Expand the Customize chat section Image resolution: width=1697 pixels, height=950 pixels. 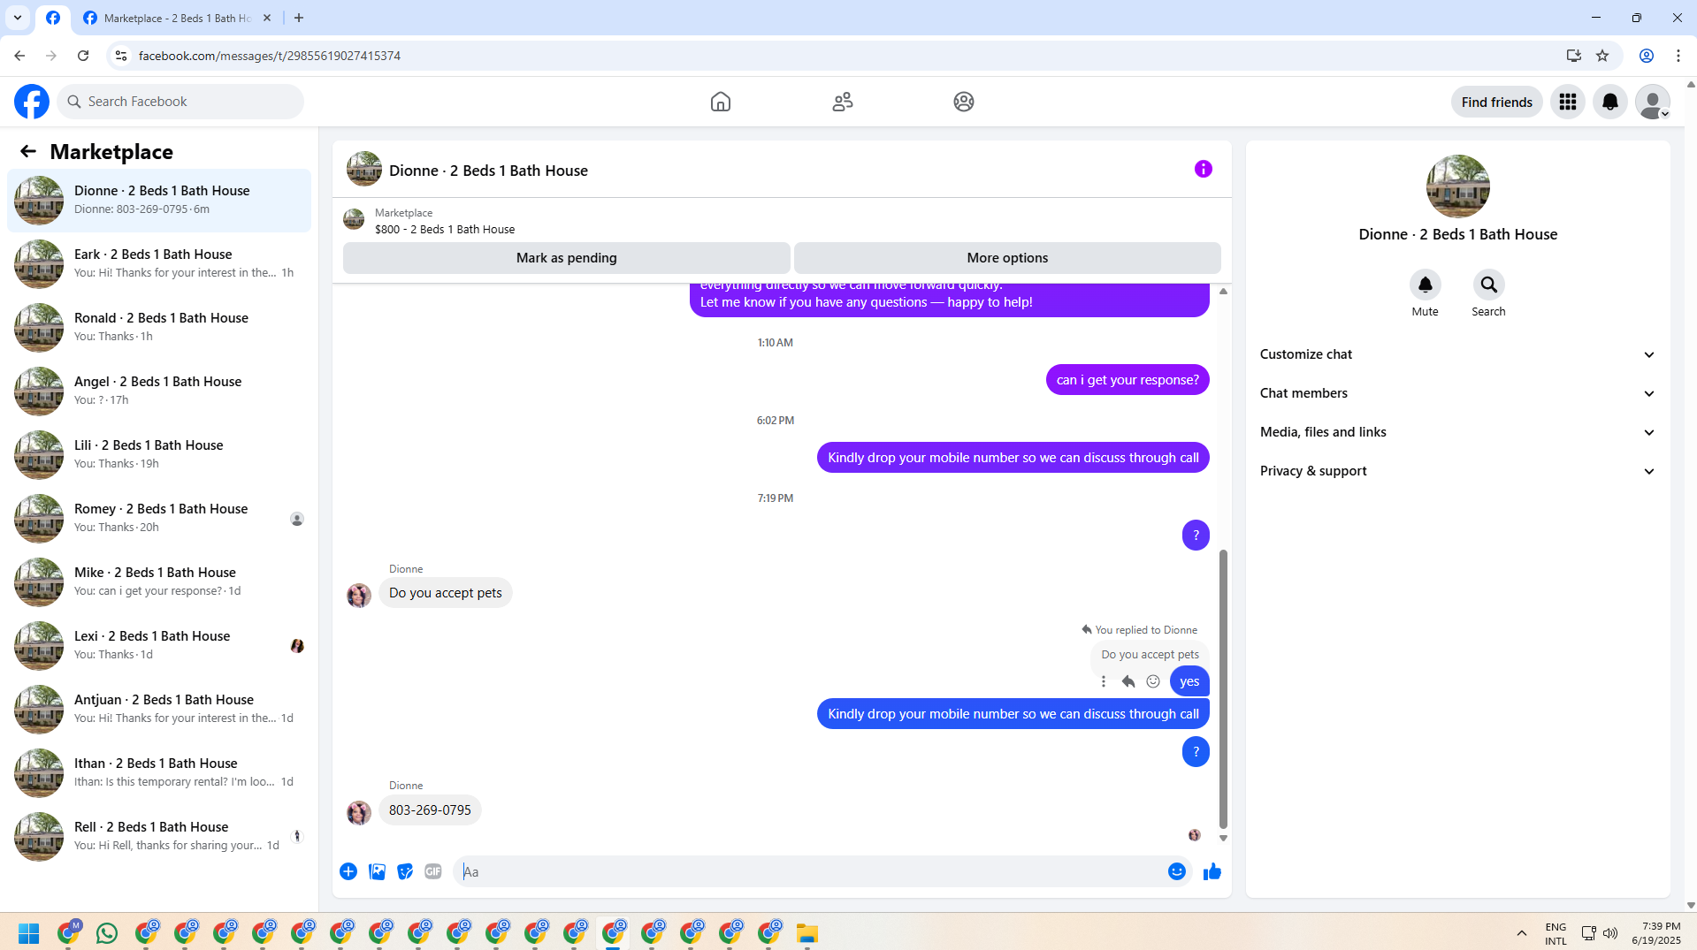[x=1457, y=354]
